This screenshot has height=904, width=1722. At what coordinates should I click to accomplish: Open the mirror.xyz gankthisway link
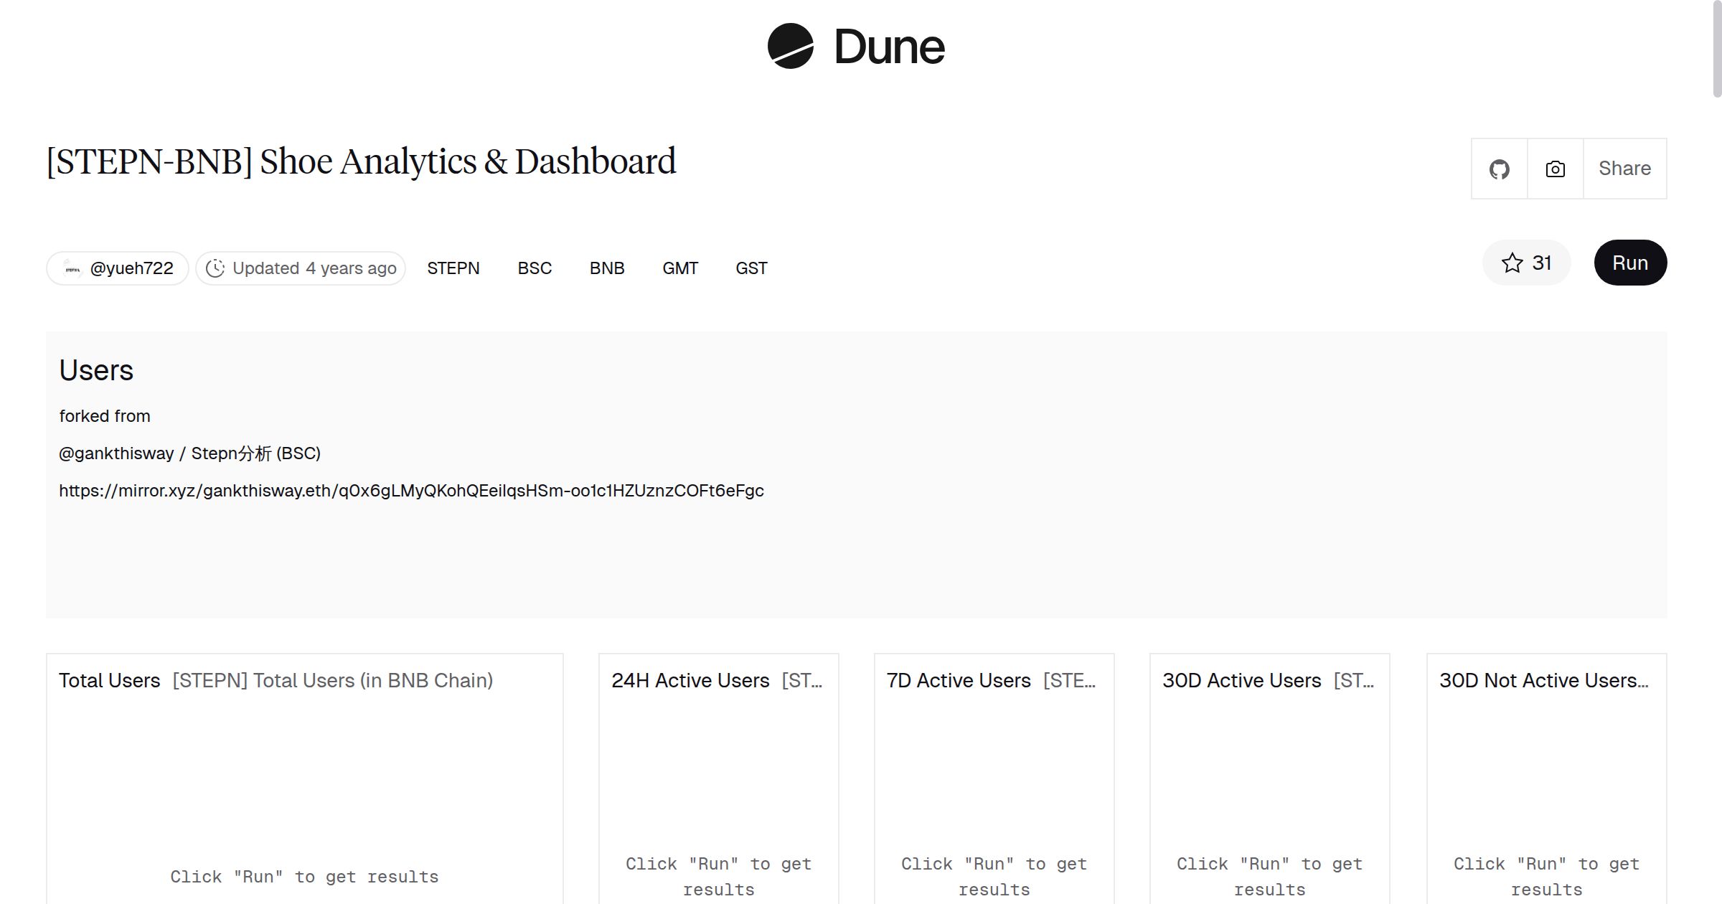click(411, 491)
